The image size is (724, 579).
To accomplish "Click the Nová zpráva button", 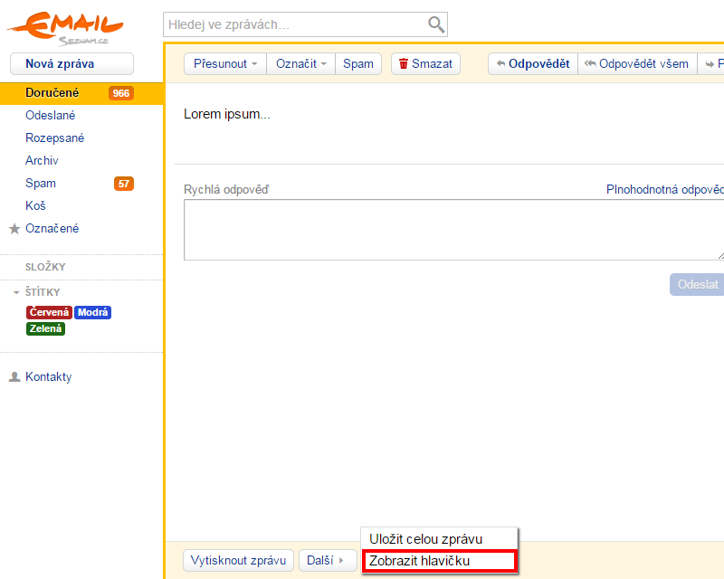I will [x=71, y=64].
